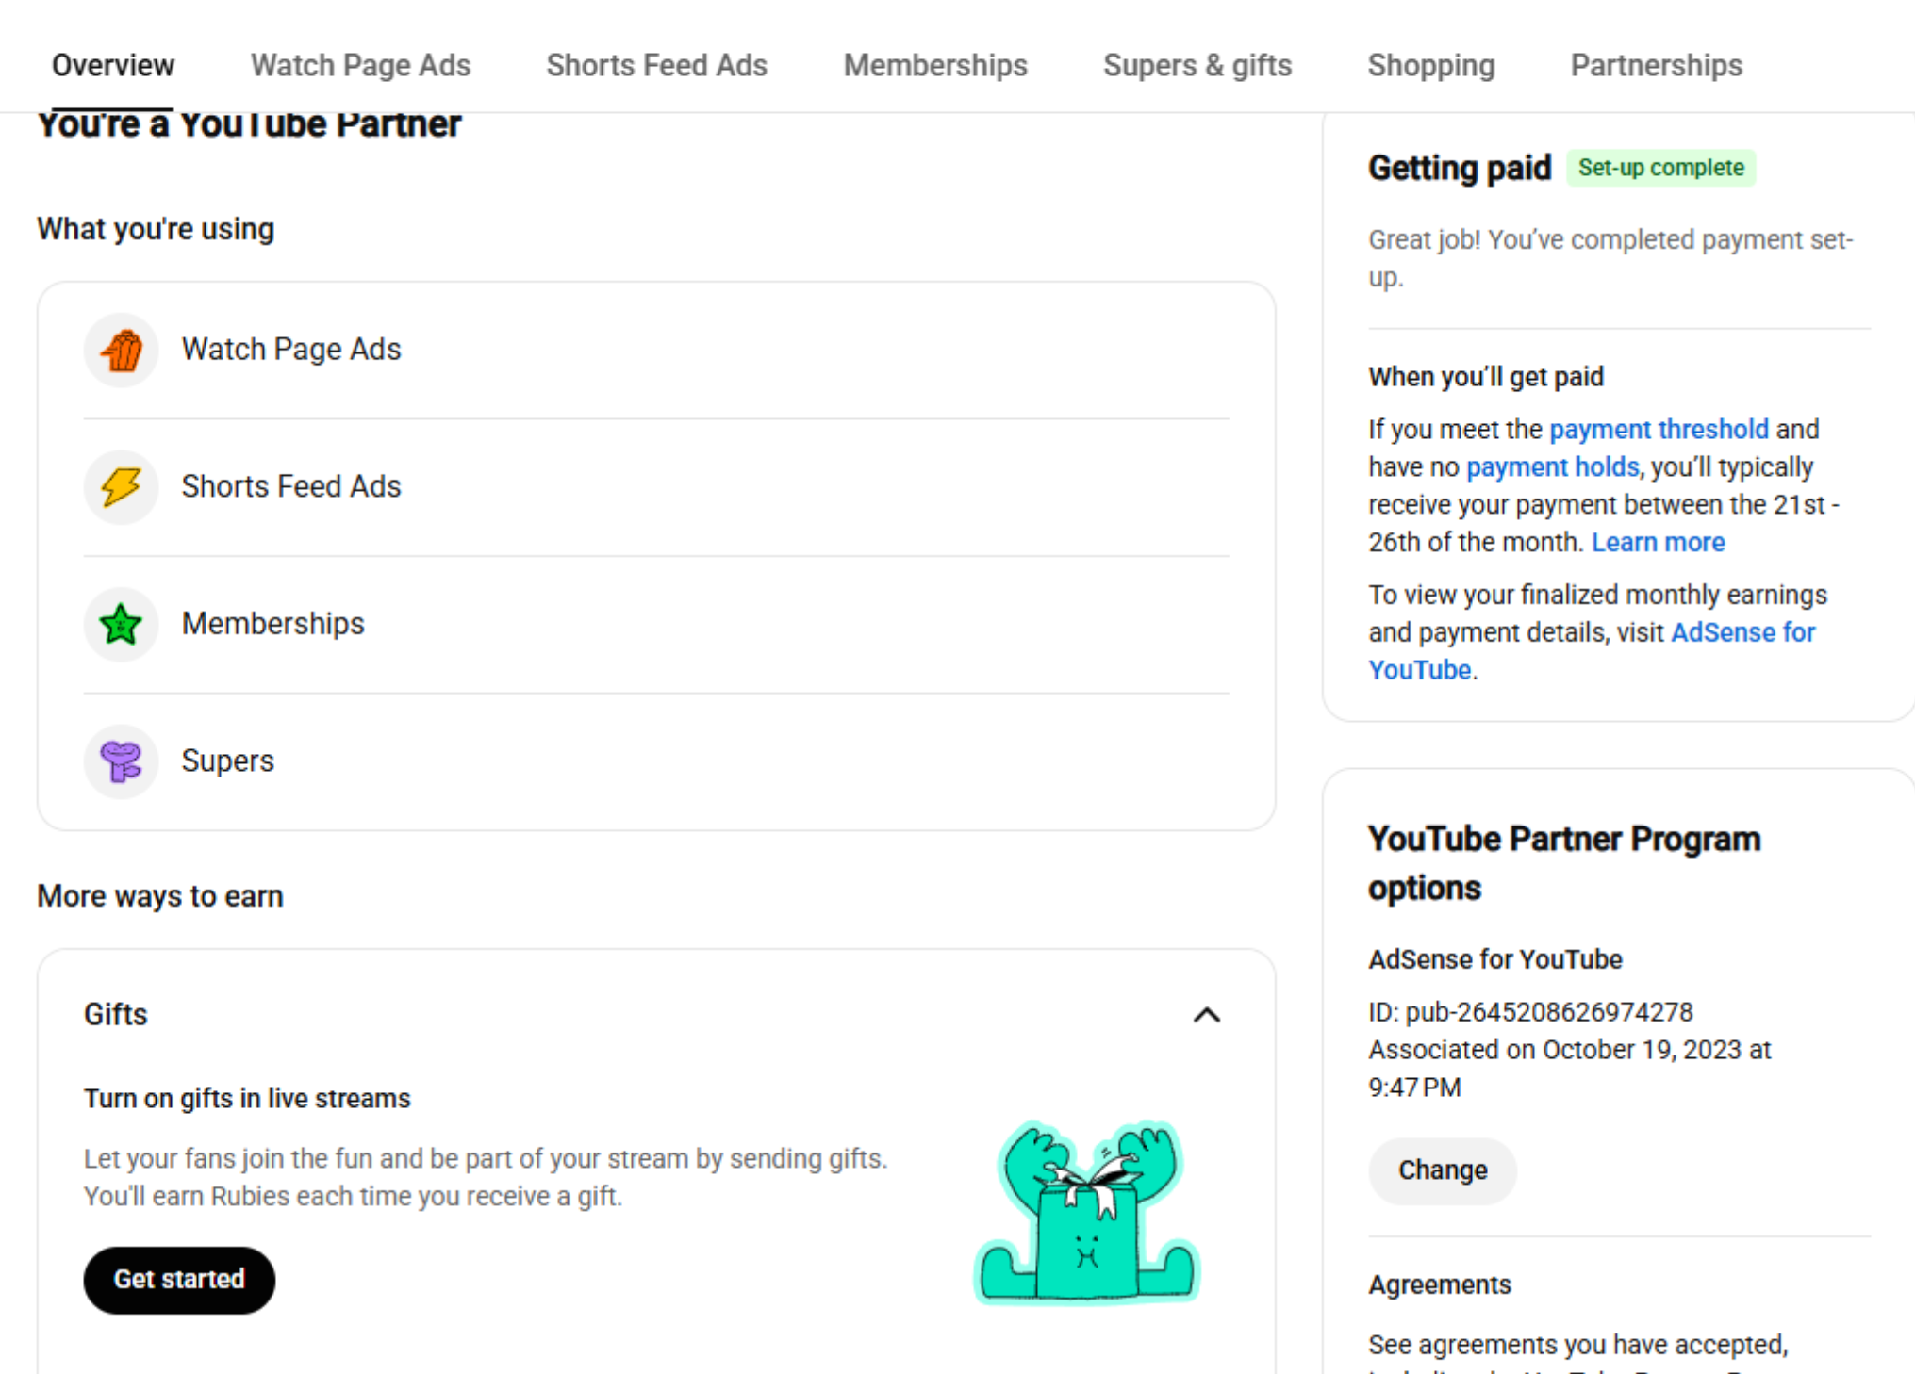1915x1374 pixels.
Task: Click the teal gift box illustration
Action: [1086, 1212]
